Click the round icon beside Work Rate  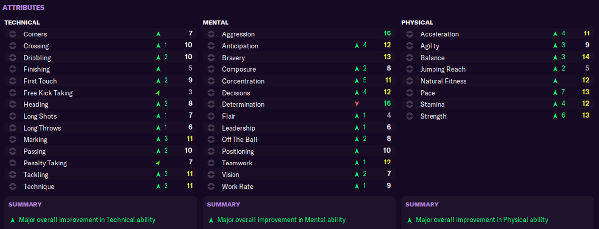[211, 187]
